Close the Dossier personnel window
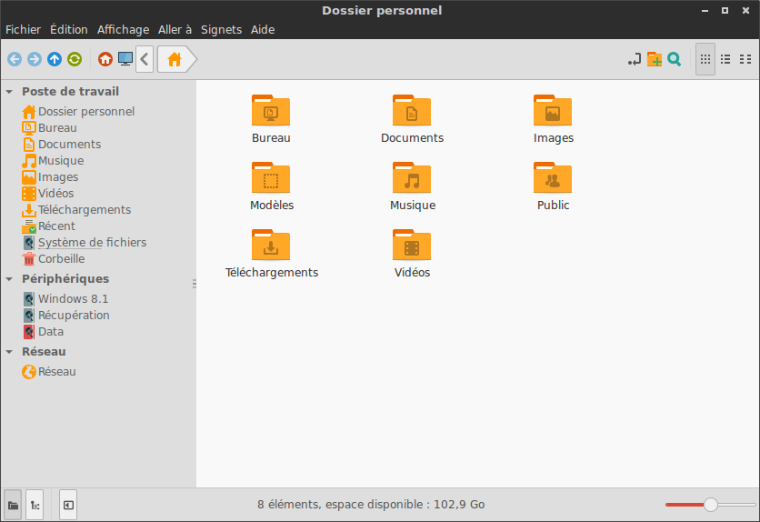 [x=746, y=11]
